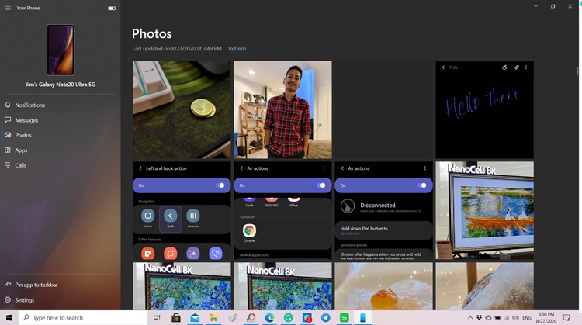Open the 3:50 PM clock and calendar
This screenshot has width=582, height=325.
click(x=546, y=317)
